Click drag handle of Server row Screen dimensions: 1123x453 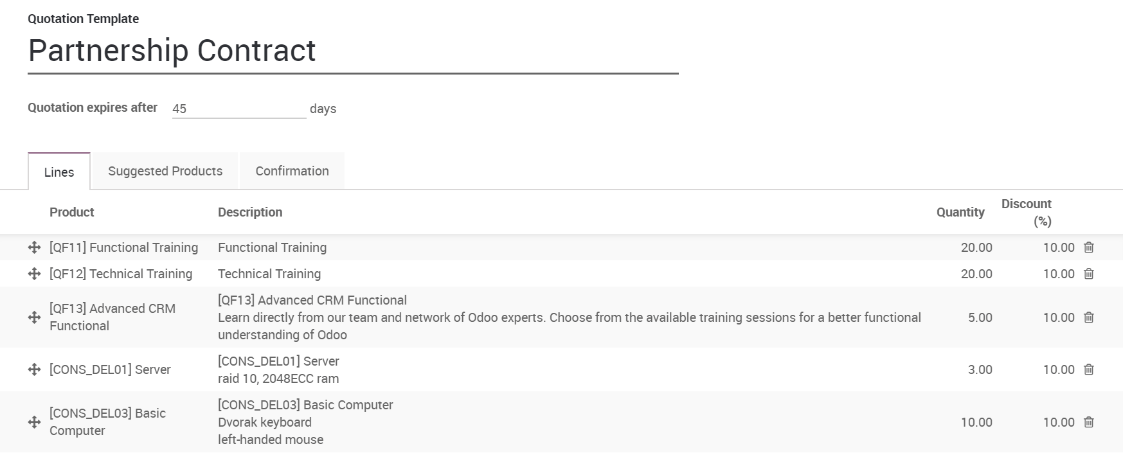coord(35,369)
